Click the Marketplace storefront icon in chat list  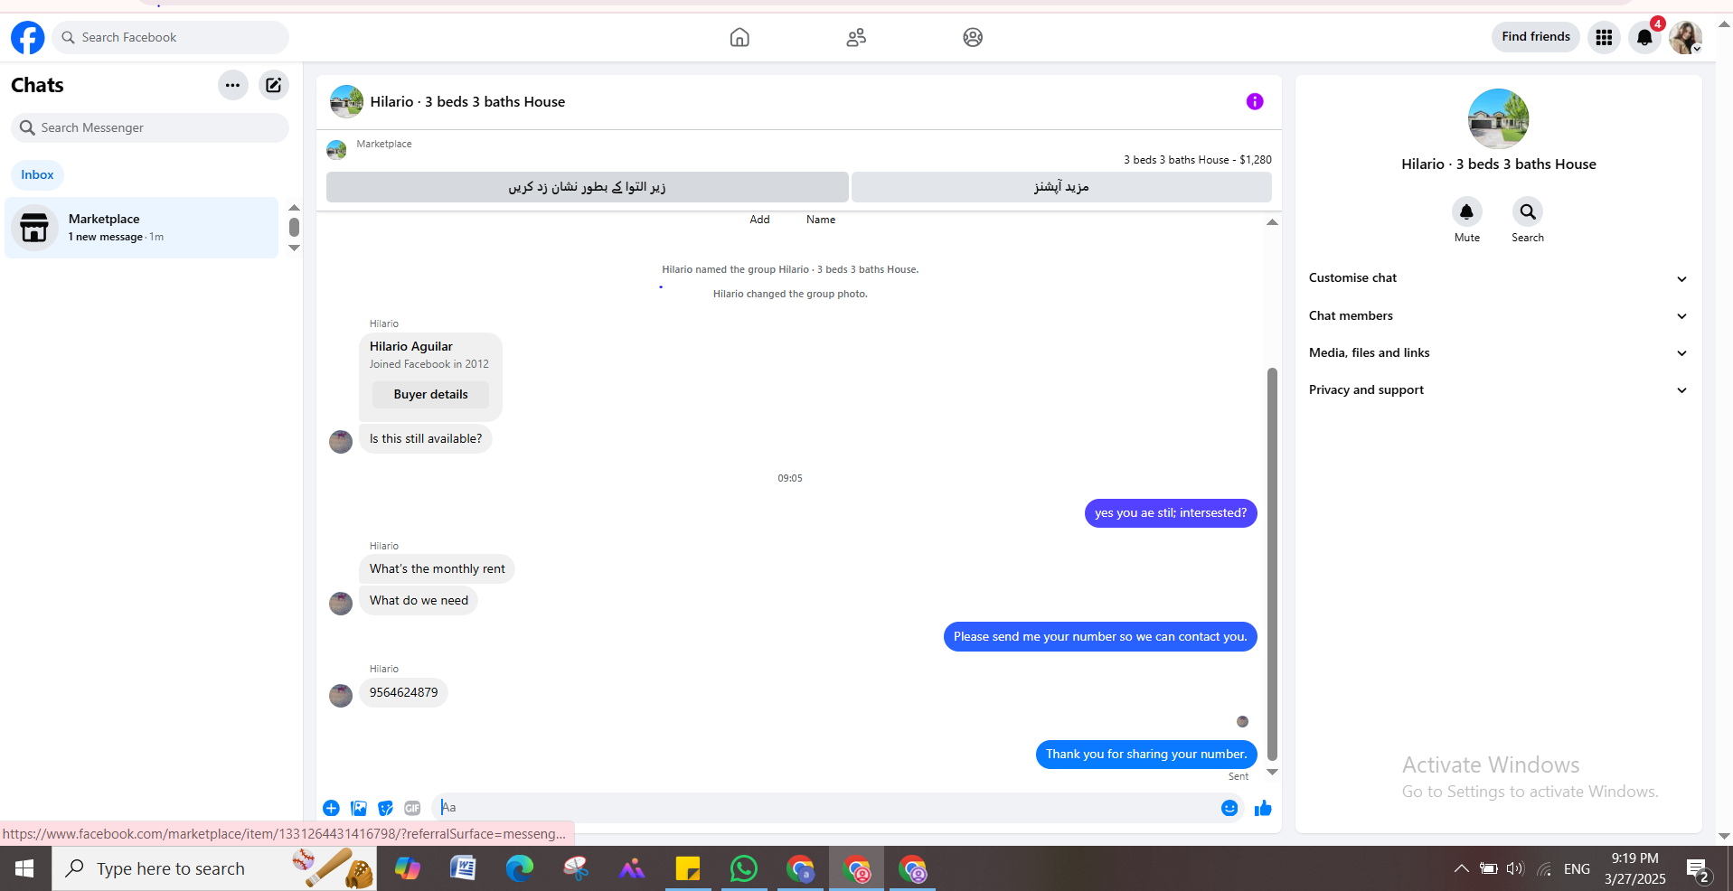[x=34, y=228]
